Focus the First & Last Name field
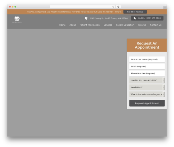The width and height of the screenshot is (174, 147). point(147,59)
